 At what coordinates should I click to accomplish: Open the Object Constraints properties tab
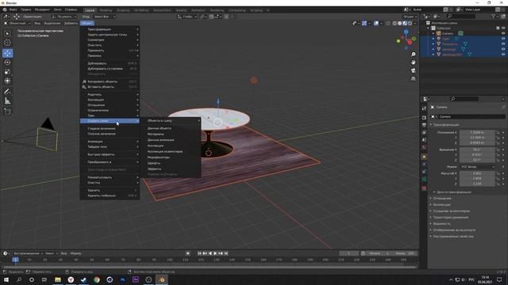coord(424,172)
